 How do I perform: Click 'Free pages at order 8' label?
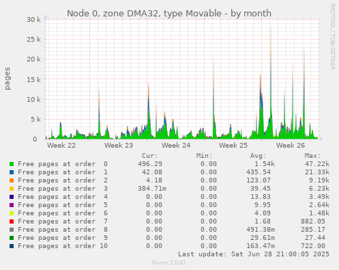[x=63, y=230]
